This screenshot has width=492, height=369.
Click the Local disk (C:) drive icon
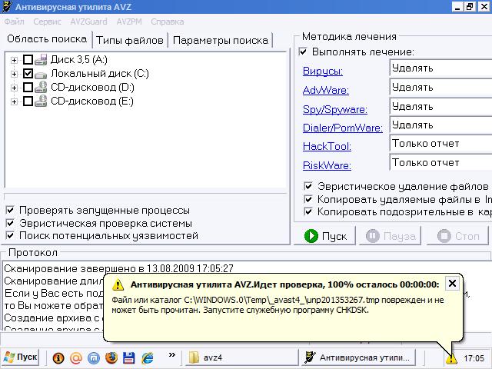(x=41, y=75)
